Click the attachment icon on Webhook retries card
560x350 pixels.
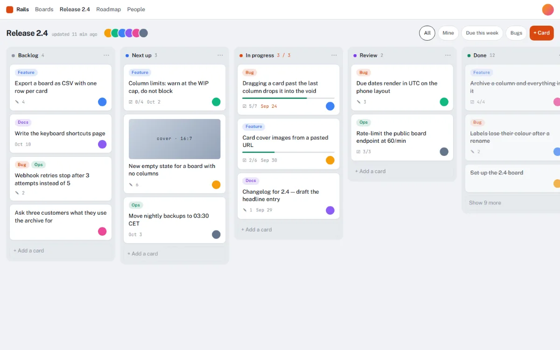click(17, 193)
